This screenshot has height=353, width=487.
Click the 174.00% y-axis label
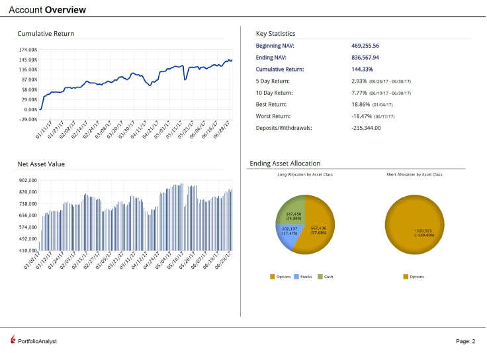[28, 50]
